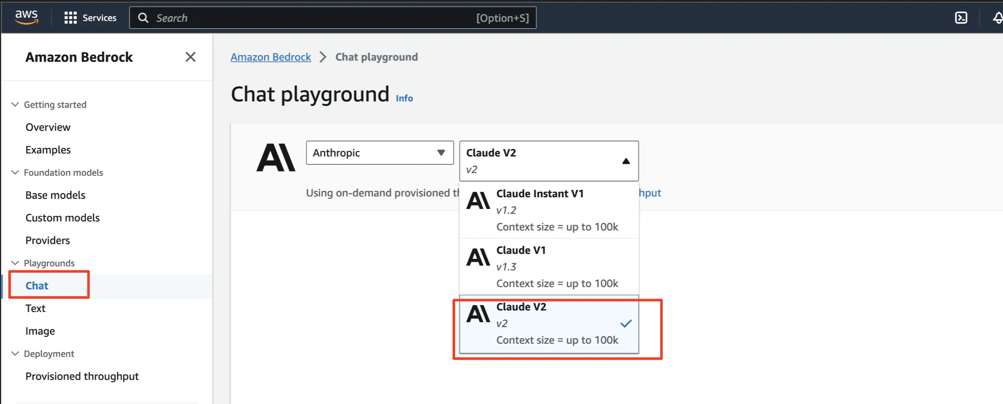The image size is (1003, 404).
Task: Open Provisioned throughput in sidebar
Action: (x=82, y=376)
